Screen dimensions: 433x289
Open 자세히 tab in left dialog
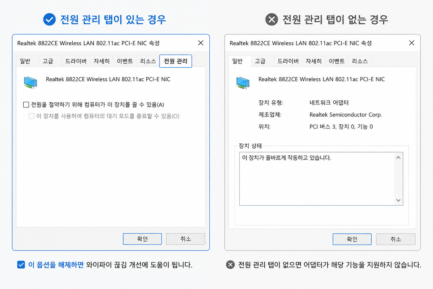(101, 61)
